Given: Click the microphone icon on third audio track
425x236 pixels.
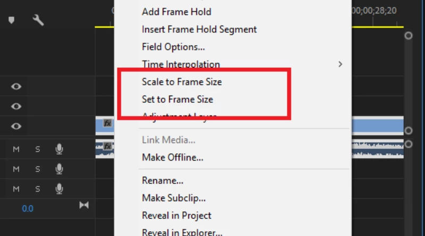Looking at the screenshot, I should [x=59, y=189].
